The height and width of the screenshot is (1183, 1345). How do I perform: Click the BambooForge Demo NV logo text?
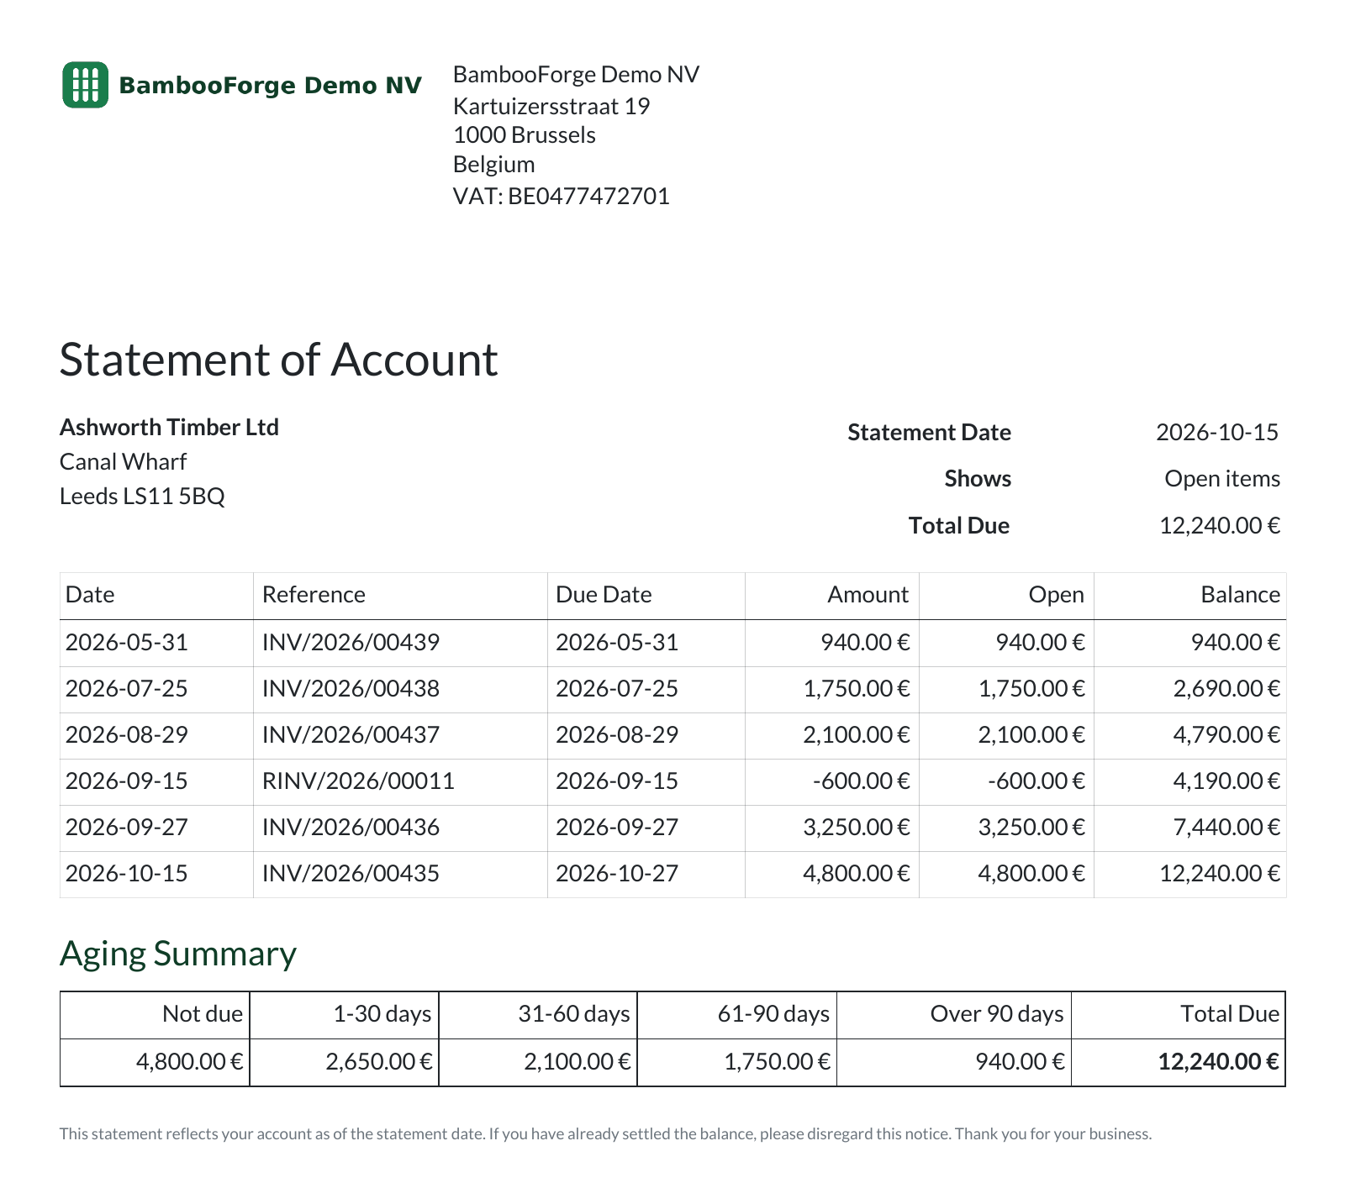(270, 86)
